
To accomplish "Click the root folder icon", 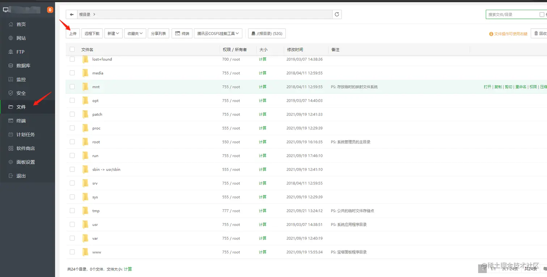I will click(x=85, y=142).
